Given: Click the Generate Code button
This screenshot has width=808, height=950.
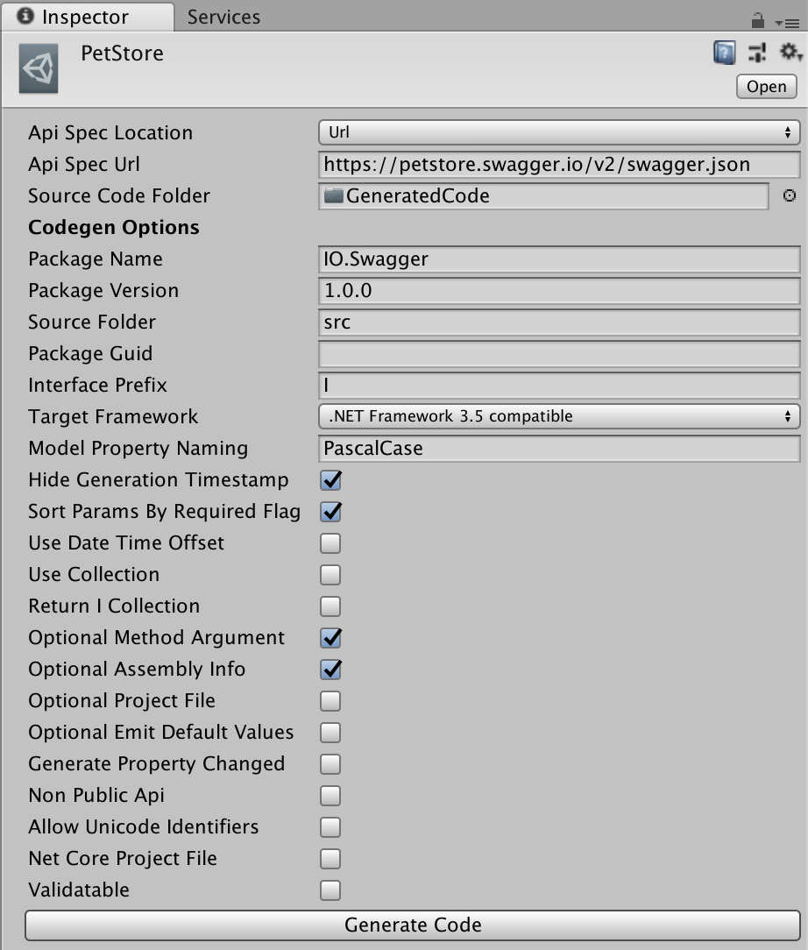Looking at the screenshot, I should [412, 925].
